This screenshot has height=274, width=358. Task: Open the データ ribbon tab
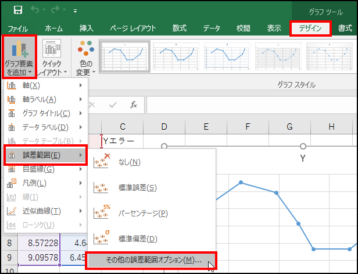[212, 29]
